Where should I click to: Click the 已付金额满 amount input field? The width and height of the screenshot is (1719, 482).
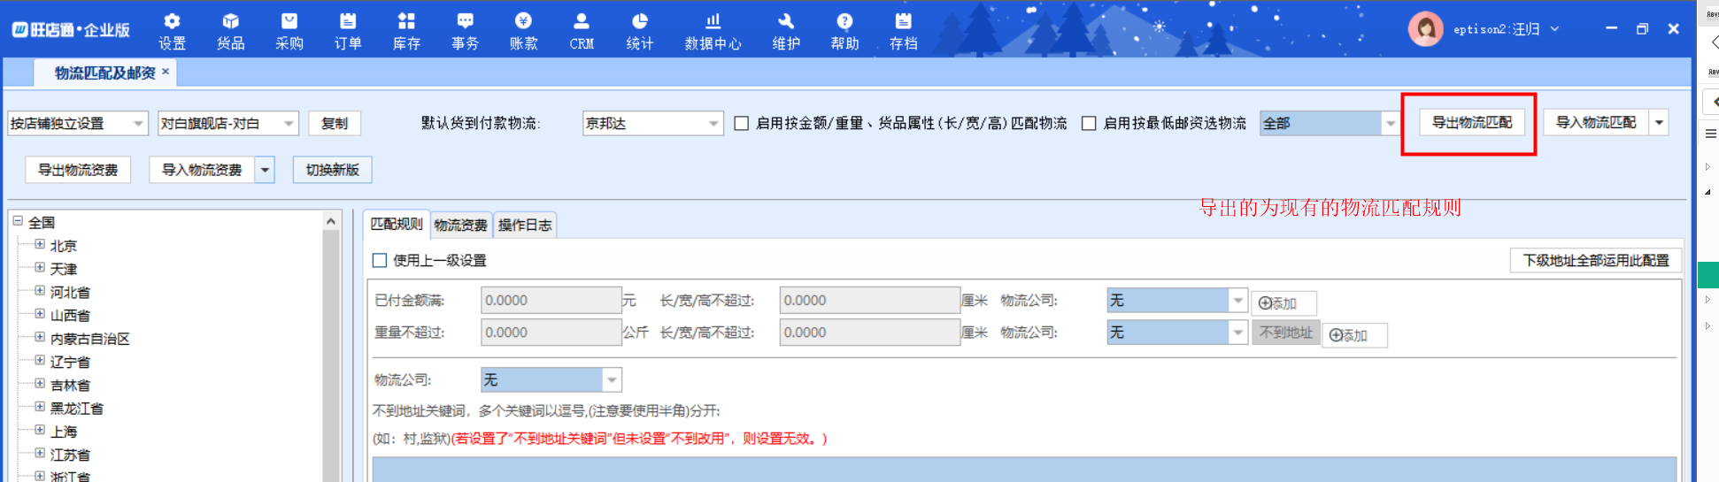pyautogui.click(x=551, y=301)
